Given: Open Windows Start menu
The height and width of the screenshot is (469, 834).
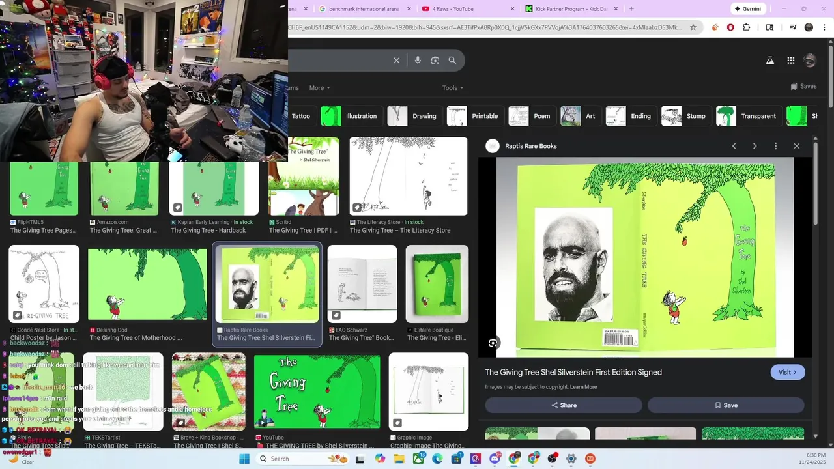Looking at the screenshot, I should pyautogui.click(x=244, y=459).
